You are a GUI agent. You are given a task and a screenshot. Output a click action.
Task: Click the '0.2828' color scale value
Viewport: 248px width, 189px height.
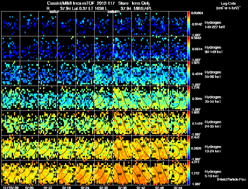pos(197,148)
